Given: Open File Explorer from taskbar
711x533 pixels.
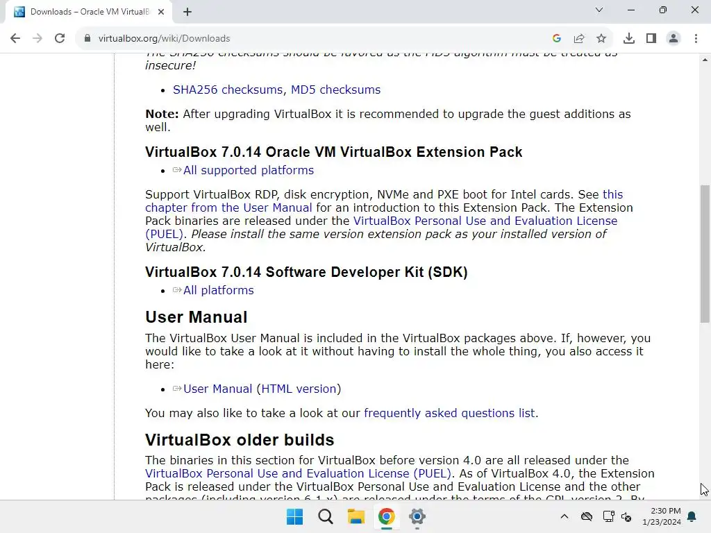Looking at the screenshot, I should pos(356,516).
